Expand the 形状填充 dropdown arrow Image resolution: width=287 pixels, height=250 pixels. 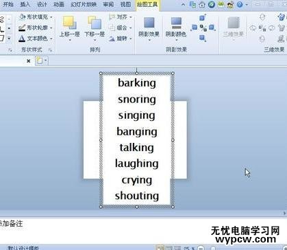[51, 17]
